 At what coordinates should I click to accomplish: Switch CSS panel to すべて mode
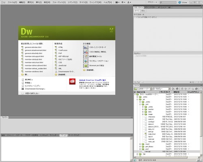[x=137, y=11]
